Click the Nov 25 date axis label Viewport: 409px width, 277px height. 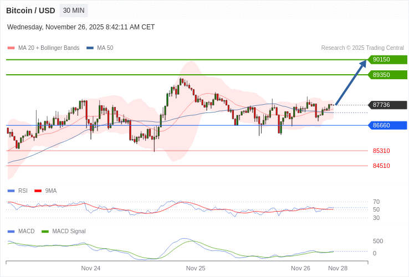196,268
